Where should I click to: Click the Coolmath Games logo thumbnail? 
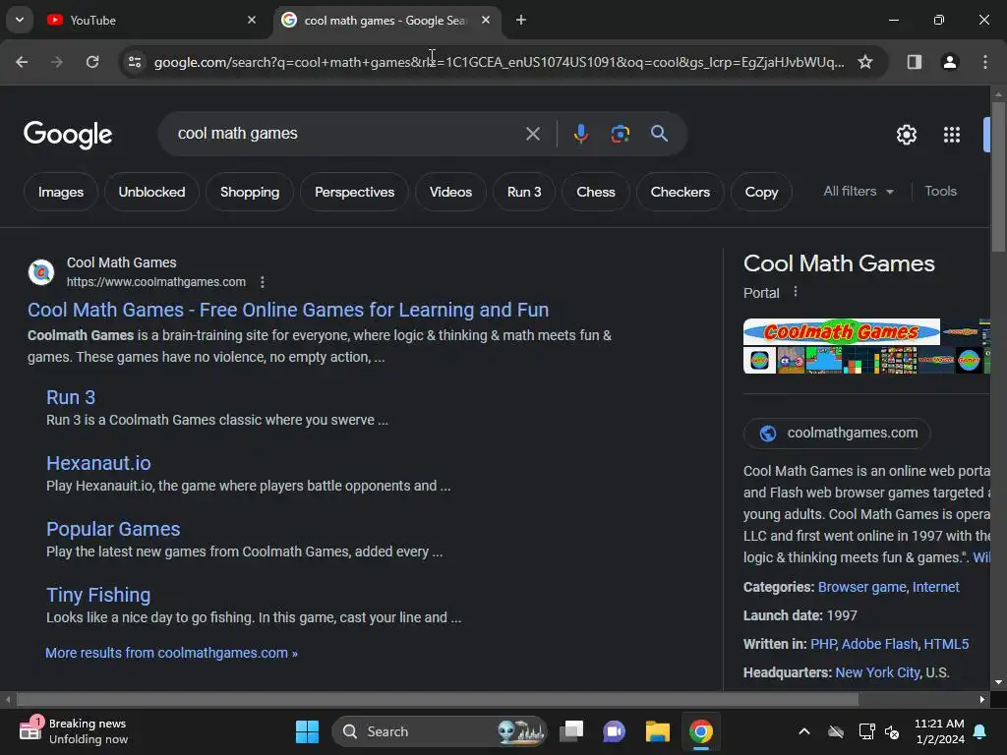coord(842,332)
